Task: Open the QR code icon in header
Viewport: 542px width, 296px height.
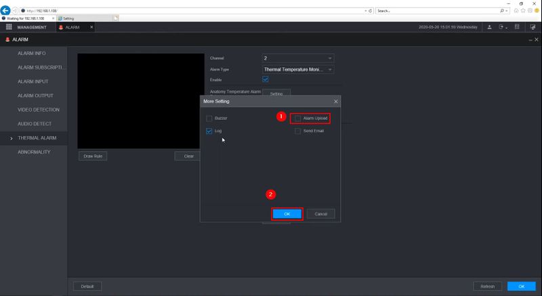Action: tap(517, 26)
